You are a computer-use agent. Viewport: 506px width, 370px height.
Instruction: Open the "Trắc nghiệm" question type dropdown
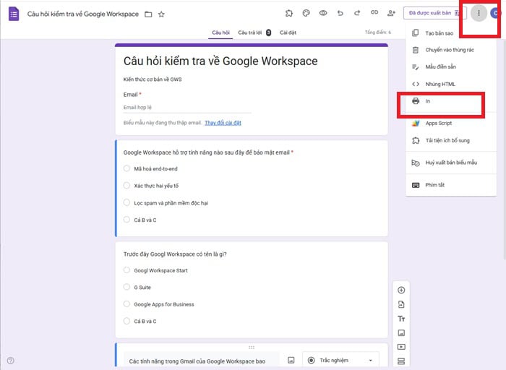[341, 360]
